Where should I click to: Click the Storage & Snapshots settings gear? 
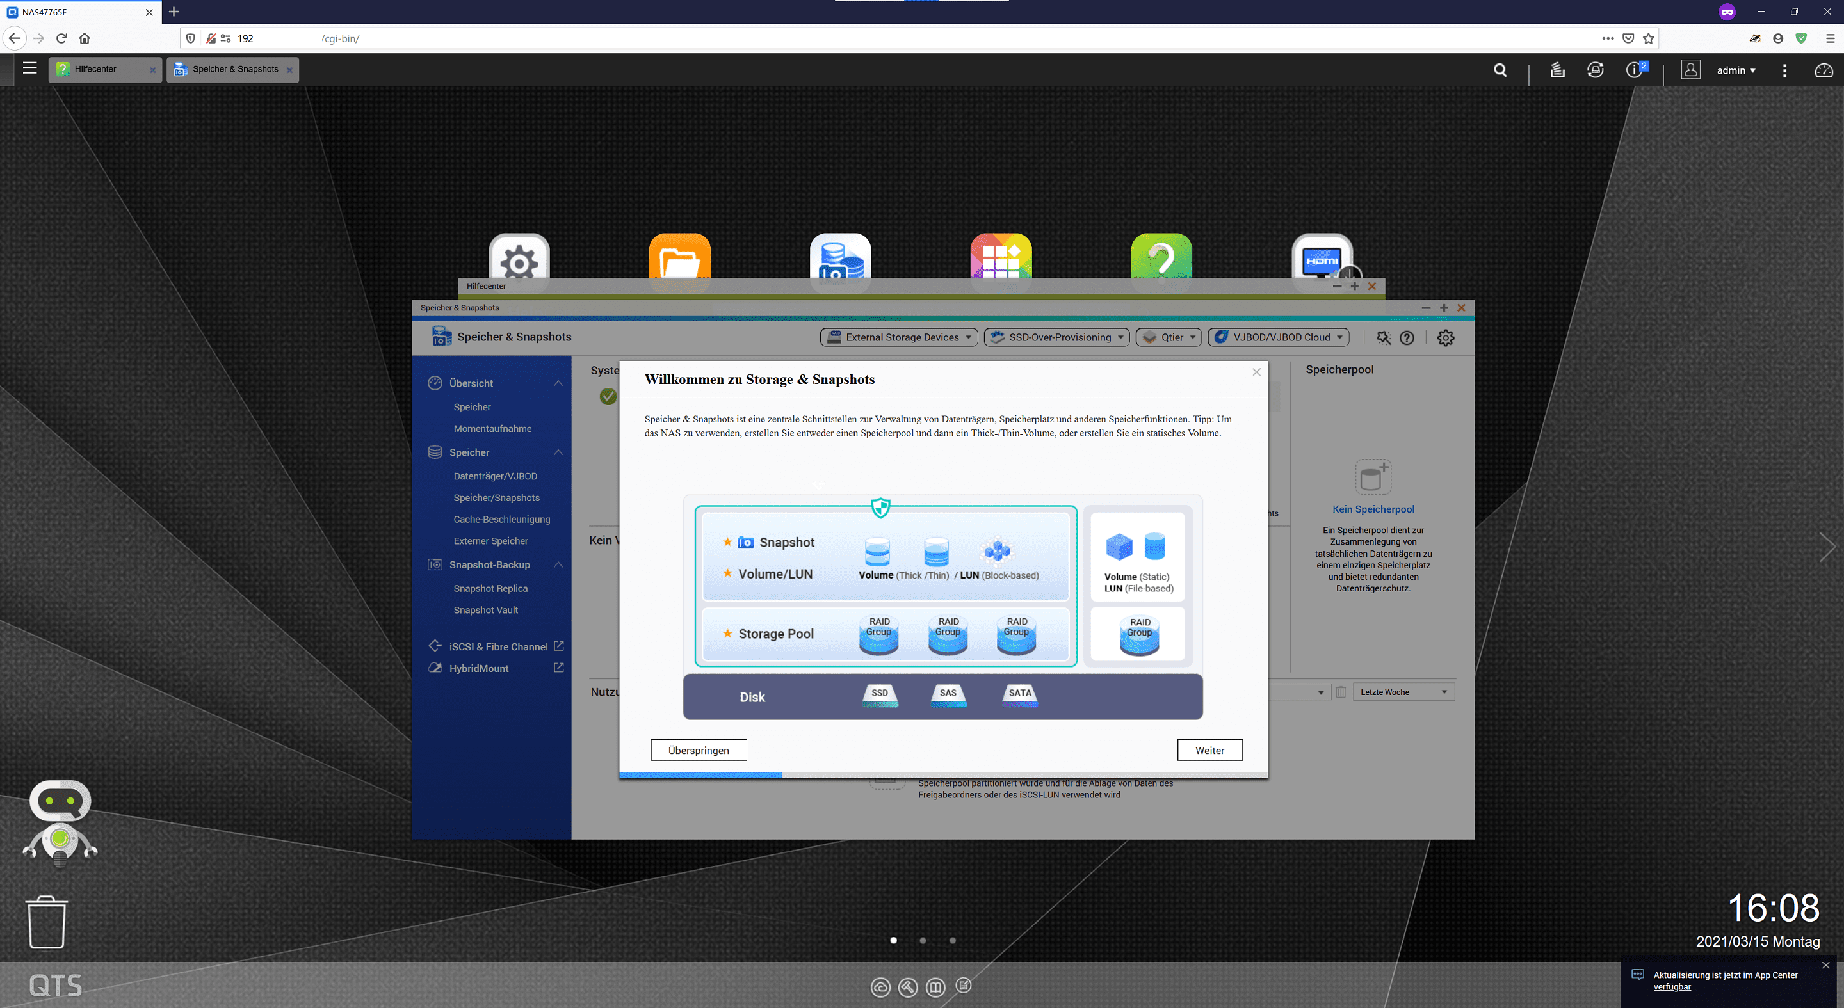(1445, 338)
